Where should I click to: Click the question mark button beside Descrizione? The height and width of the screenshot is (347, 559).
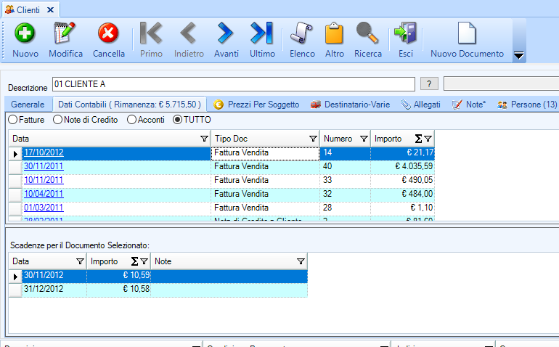(x=430, y=83)
